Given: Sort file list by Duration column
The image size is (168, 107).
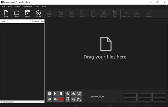Looking at the screenshot, I should point(35,21).
